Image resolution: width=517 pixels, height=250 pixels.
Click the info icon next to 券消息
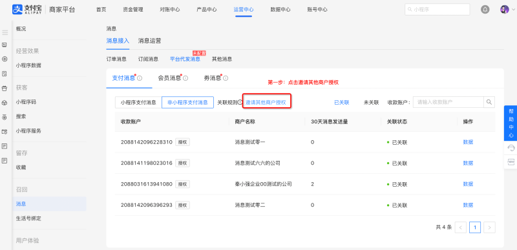[x=226, y=78]
